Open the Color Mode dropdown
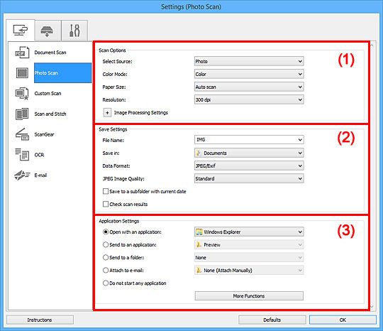The width and height of the screenshot is (383, 331). point(249,74)
